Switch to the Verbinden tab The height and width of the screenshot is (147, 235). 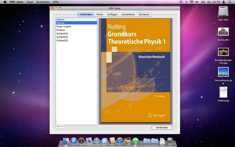pyautogui.click(x=86, y=14)
